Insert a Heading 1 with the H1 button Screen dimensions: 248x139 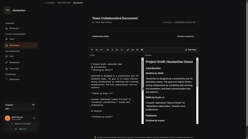point(92,50)
